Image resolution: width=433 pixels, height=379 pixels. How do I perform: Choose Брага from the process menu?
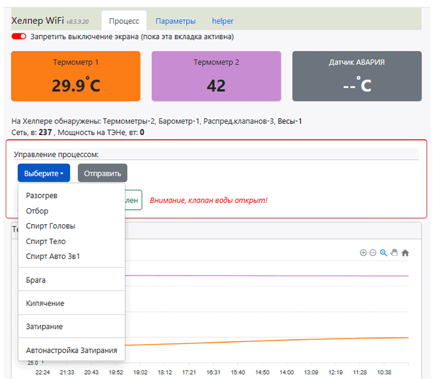click(x=36, y=280)
